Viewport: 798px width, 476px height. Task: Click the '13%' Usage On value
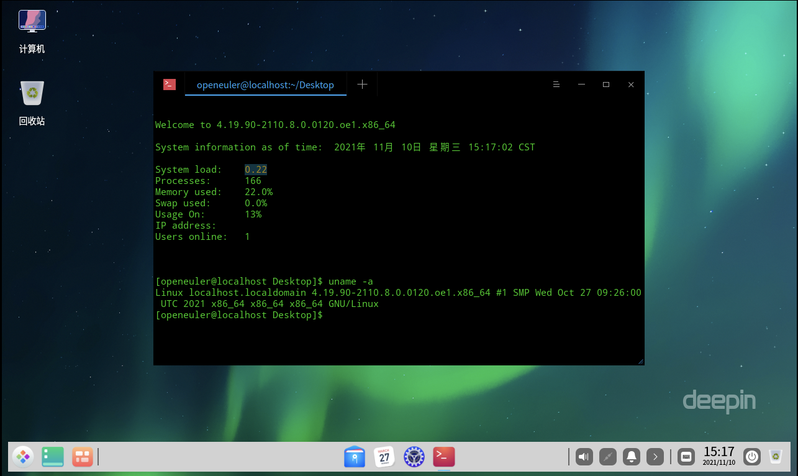[253, 214]
